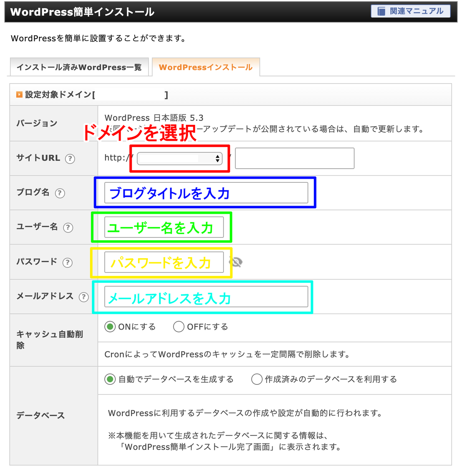Select 自動でデータベースを生成する radio option
This screenshot has width=462, height=468.
tap(110, 379)
